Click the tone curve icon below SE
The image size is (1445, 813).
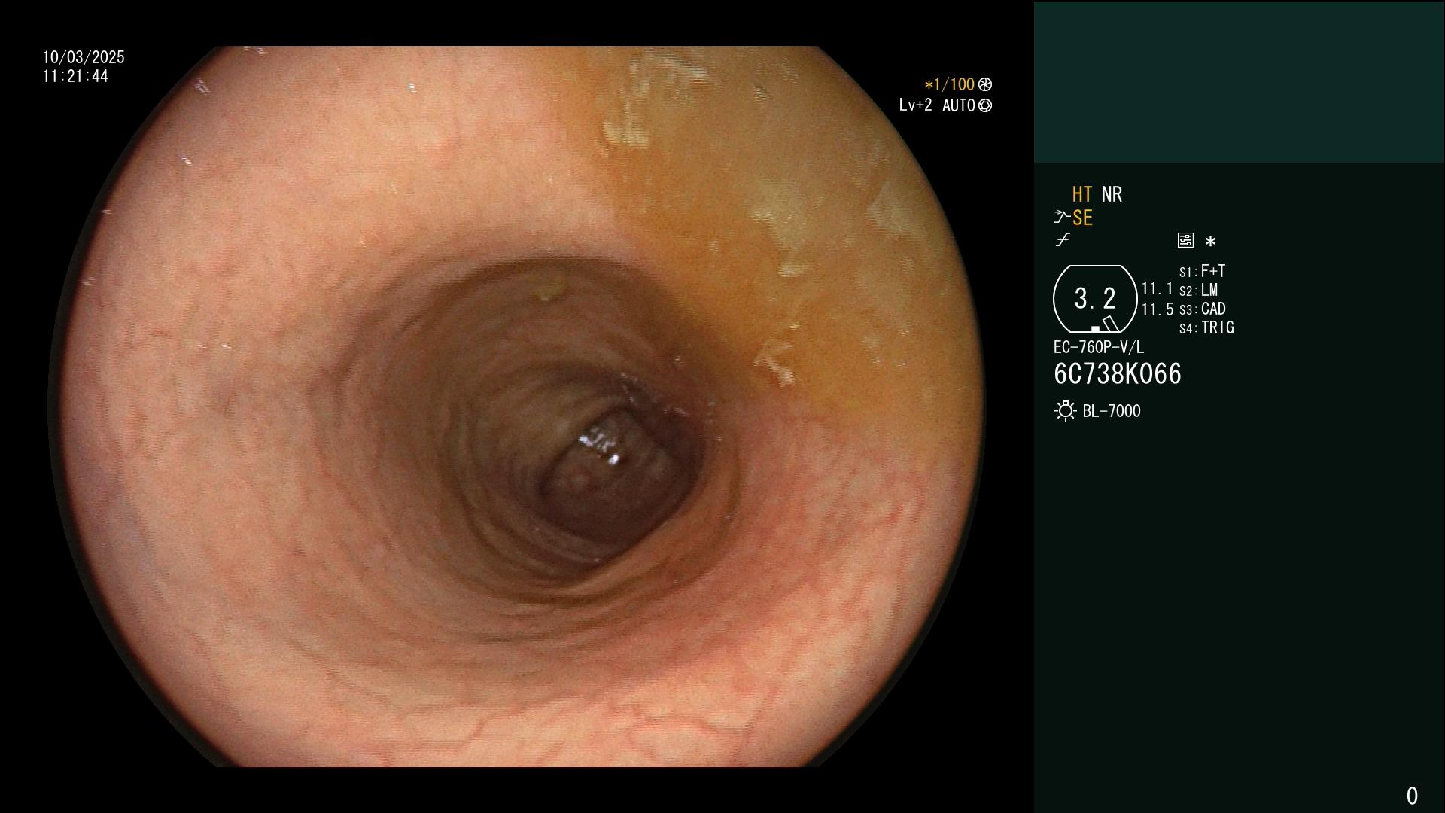pyautogui.click(x=1063, y=240)
